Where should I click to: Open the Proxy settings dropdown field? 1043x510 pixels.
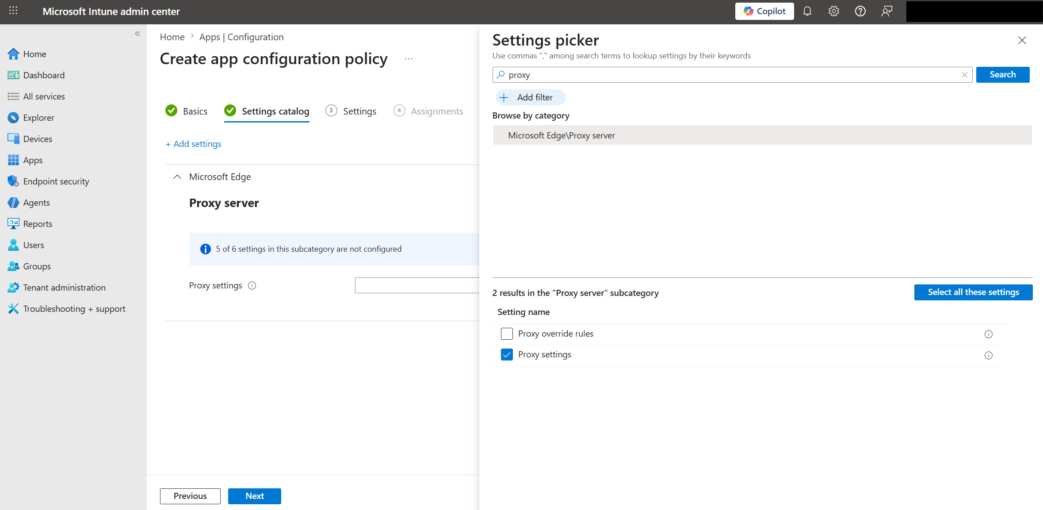click(417, 285)
